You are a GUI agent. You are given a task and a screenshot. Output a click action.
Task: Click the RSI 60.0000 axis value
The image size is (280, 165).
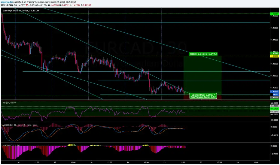(x=275, y=103)
